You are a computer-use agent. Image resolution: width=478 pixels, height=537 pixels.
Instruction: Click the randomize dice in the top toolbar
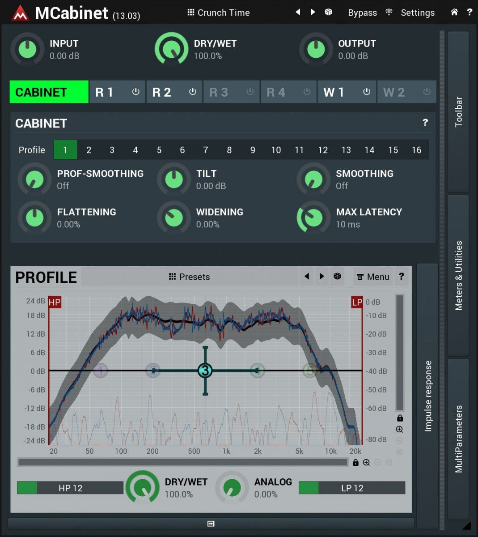point(329,12)
